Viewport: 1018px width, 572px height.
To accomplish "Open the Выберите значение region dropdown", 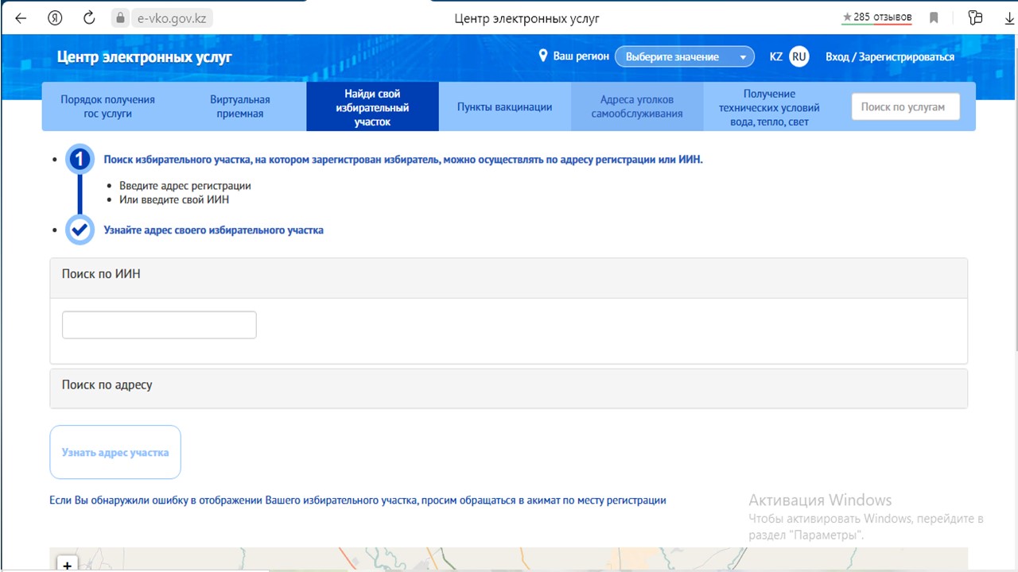I will (x=684, y=57).
